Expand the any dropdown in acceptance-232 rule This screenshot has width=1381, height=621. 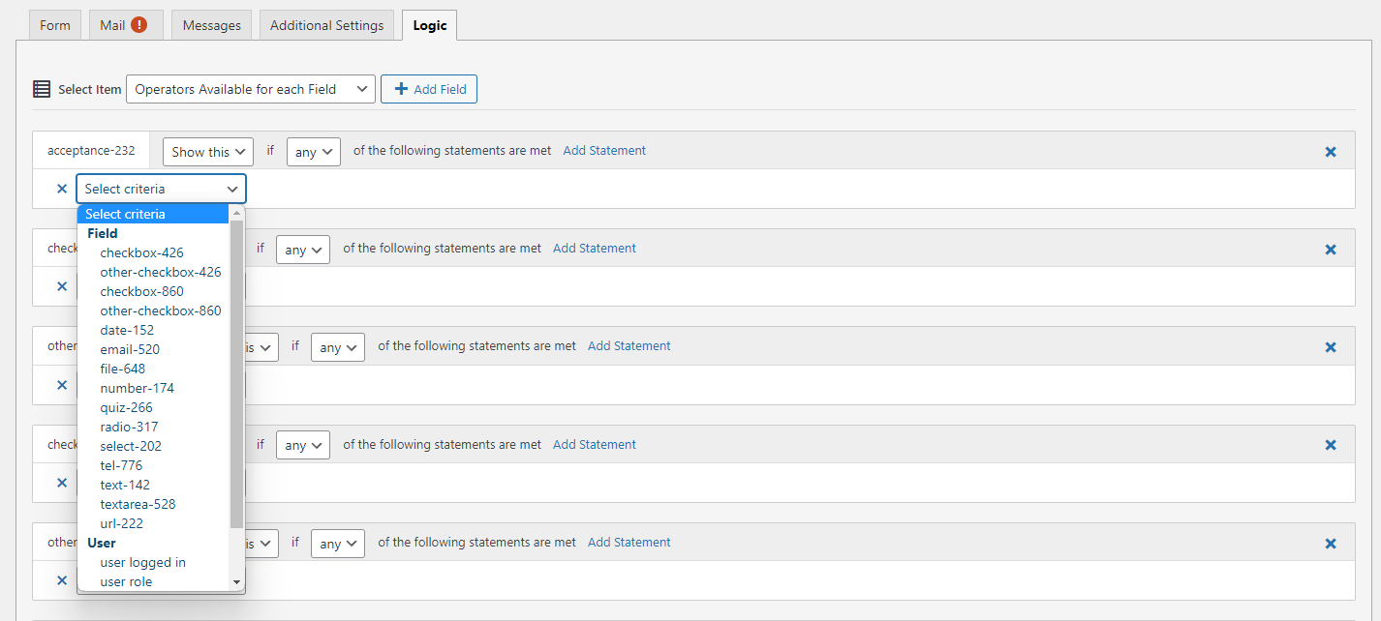click(314, 152)
